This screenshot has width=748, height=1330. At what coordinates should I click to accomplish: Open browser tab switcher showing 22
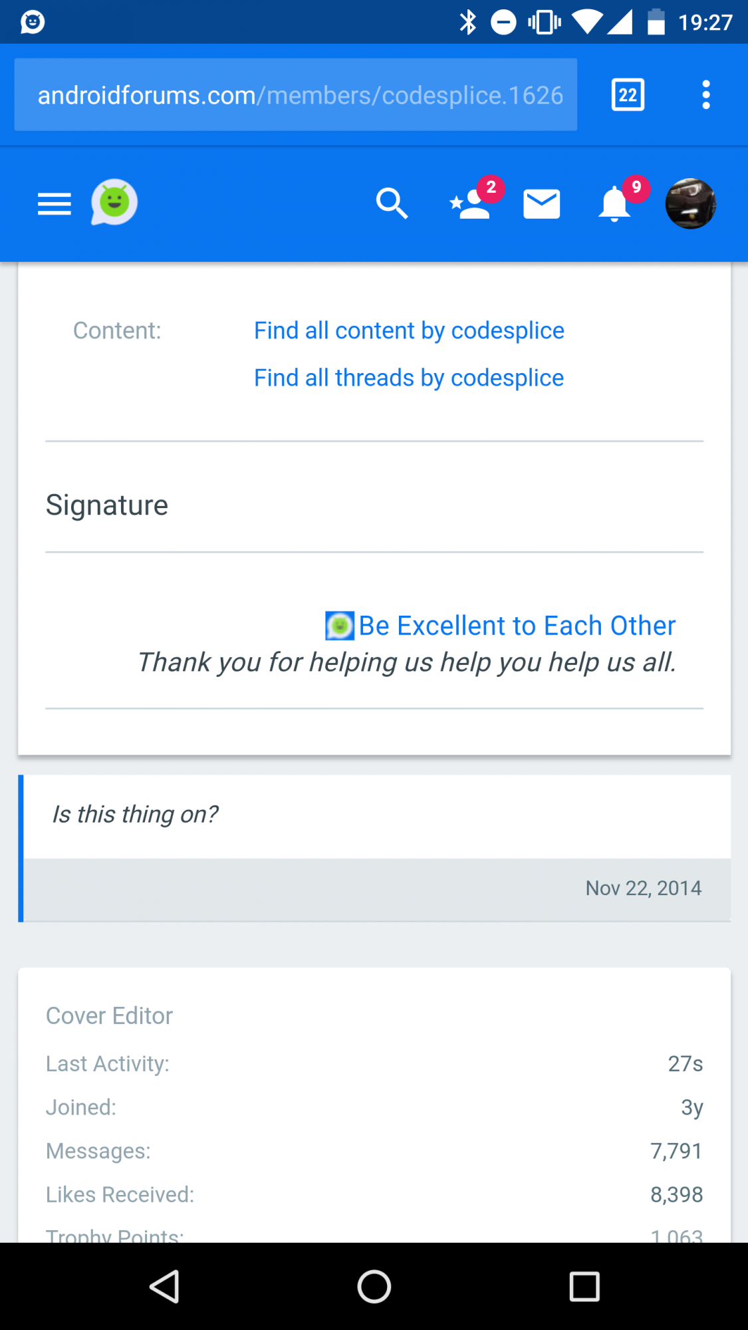tap(628, 95)
